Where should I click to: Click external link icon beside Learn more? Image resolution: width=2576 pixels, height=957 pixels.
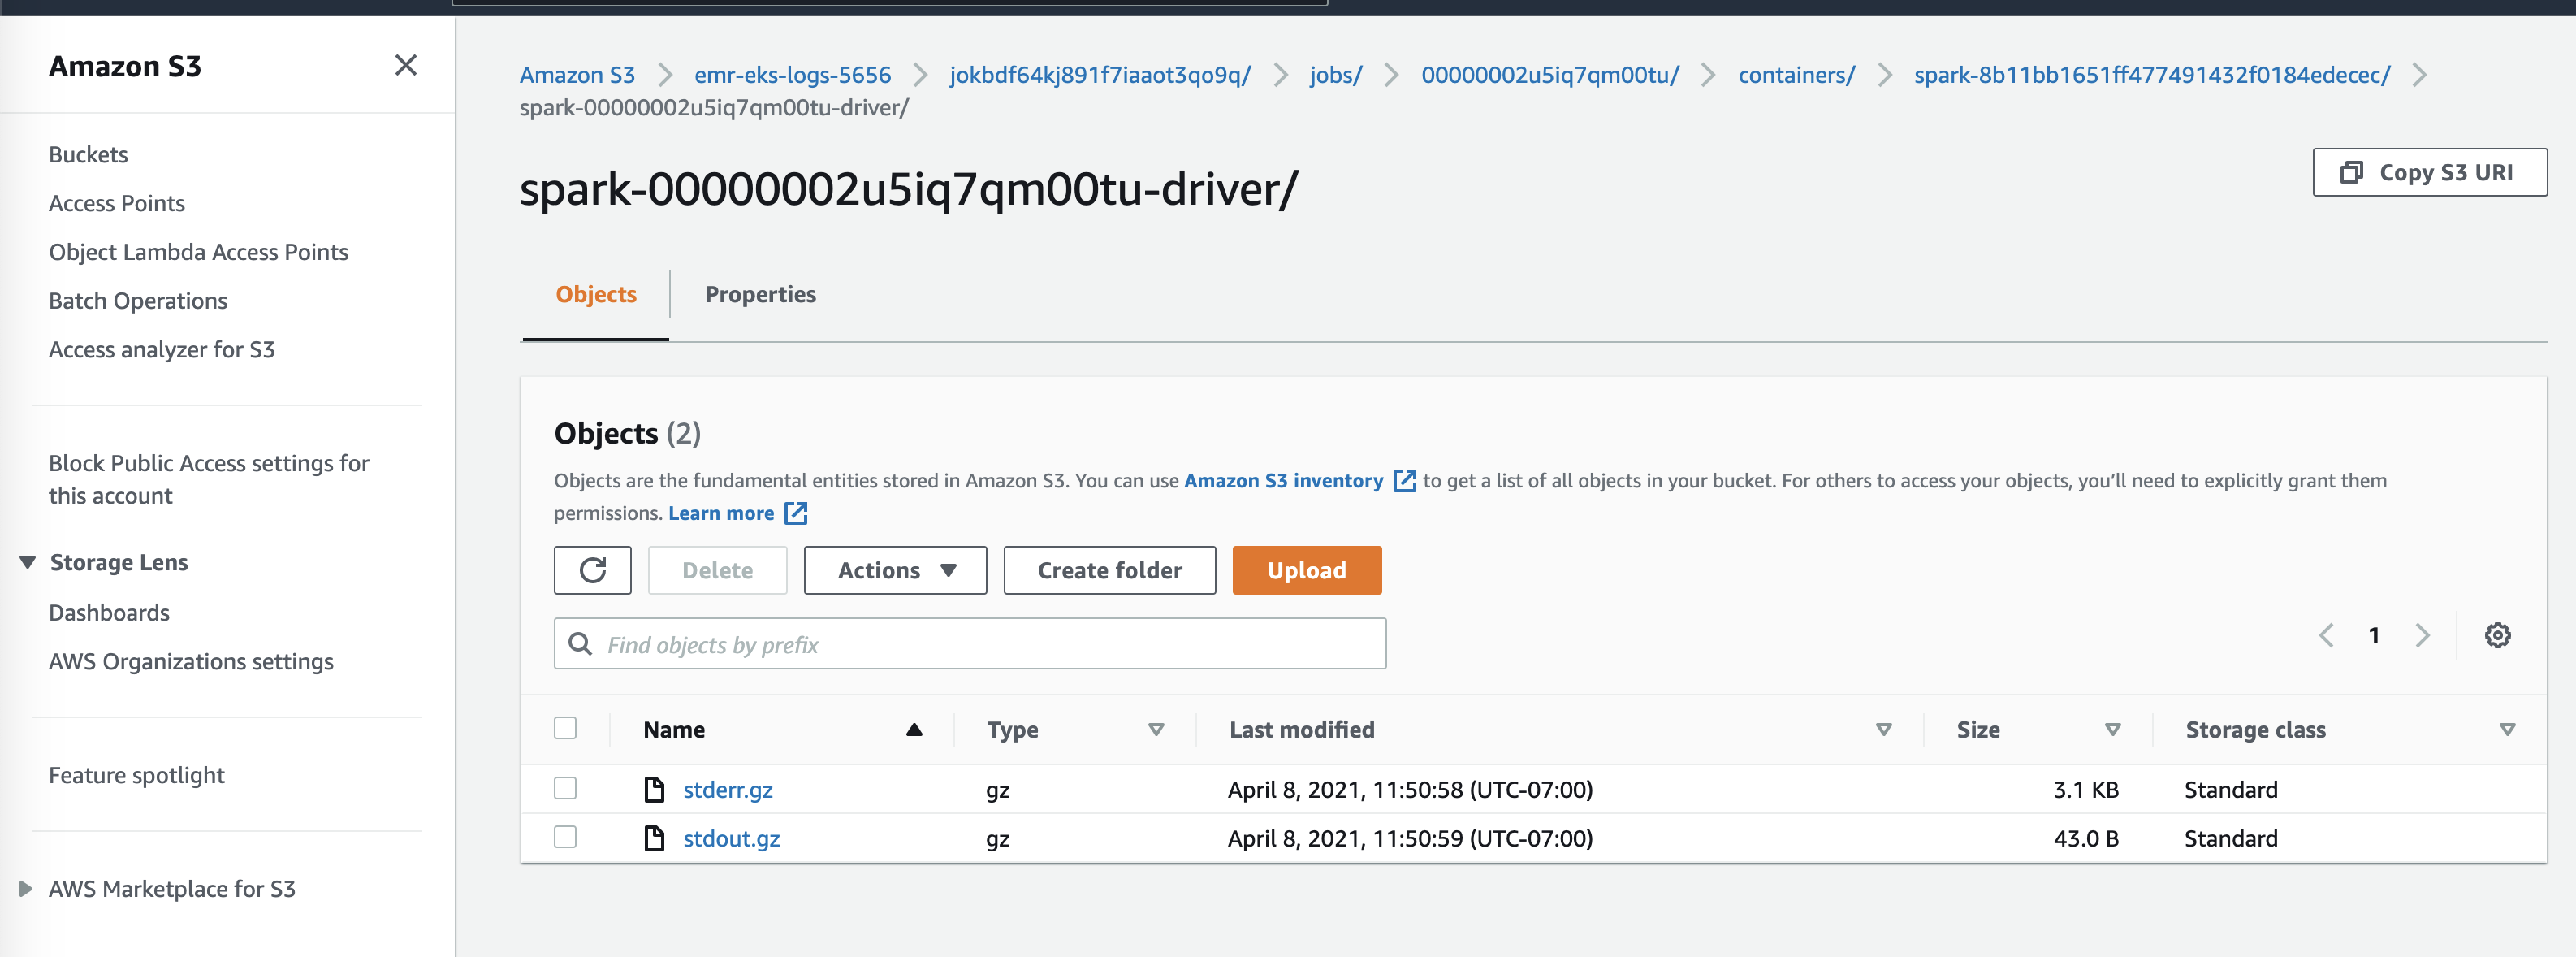click(x=796, y=514)
